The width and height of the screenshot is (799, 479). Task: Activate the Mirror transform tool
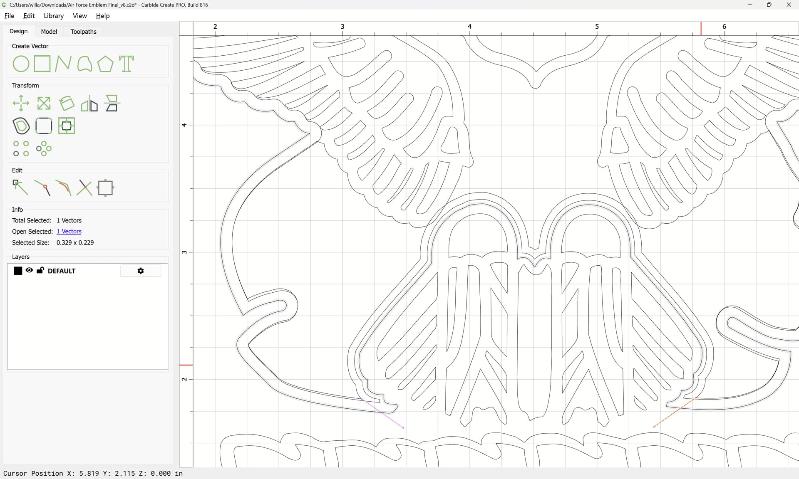[89, 104]
